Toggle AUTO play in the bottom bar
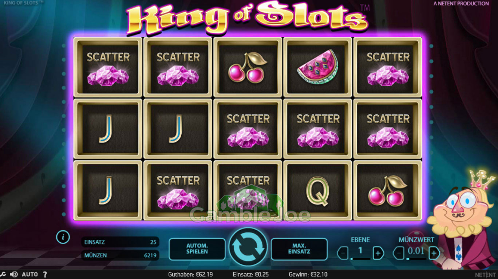The image size is (498, 279). (x=30, y=274)
